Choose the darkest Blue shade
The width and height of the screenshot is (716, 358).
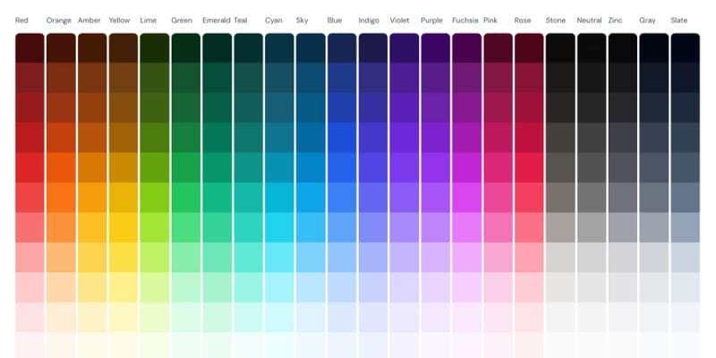coord(342,48)
